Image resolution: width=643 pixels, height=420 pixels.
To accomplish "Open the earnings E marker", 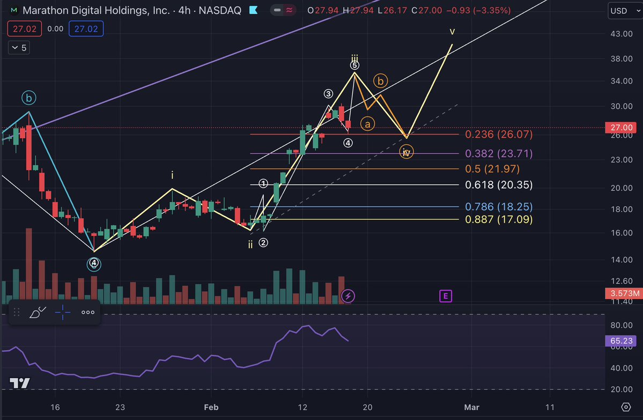I will point(445,296).
